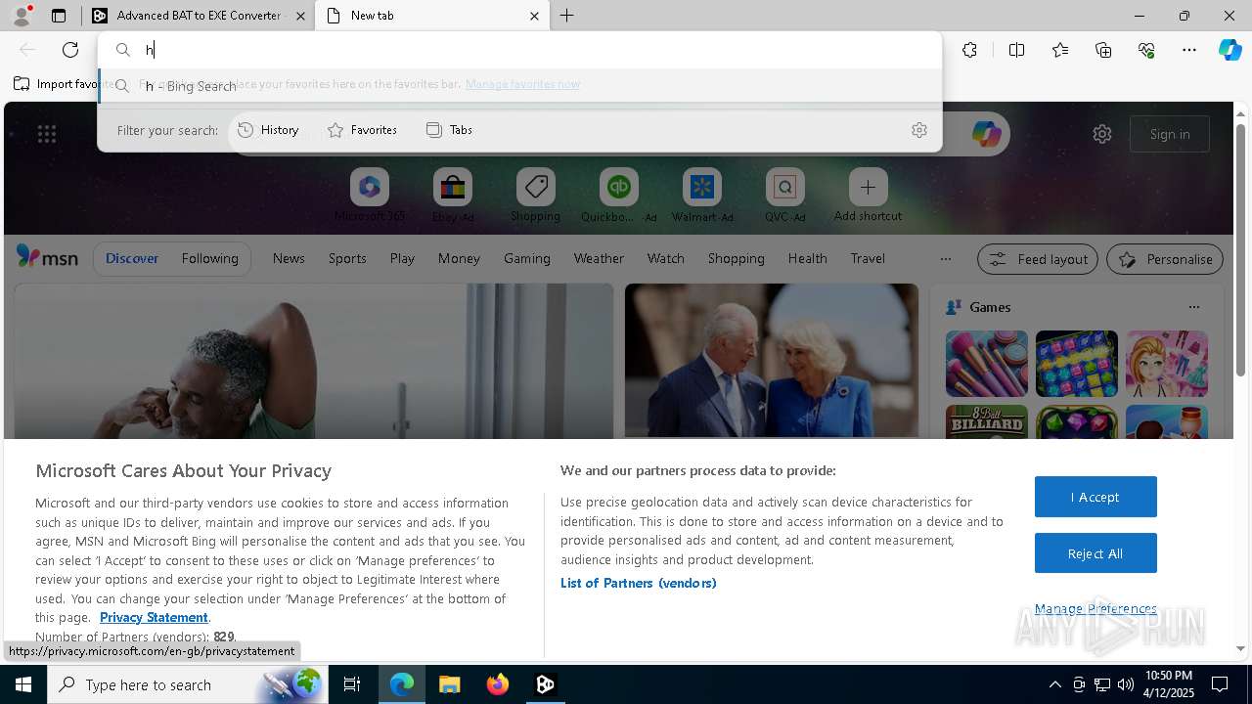The image size is (1252, 704).
Task: Open Games panel more options
Action: [1193, 307]
